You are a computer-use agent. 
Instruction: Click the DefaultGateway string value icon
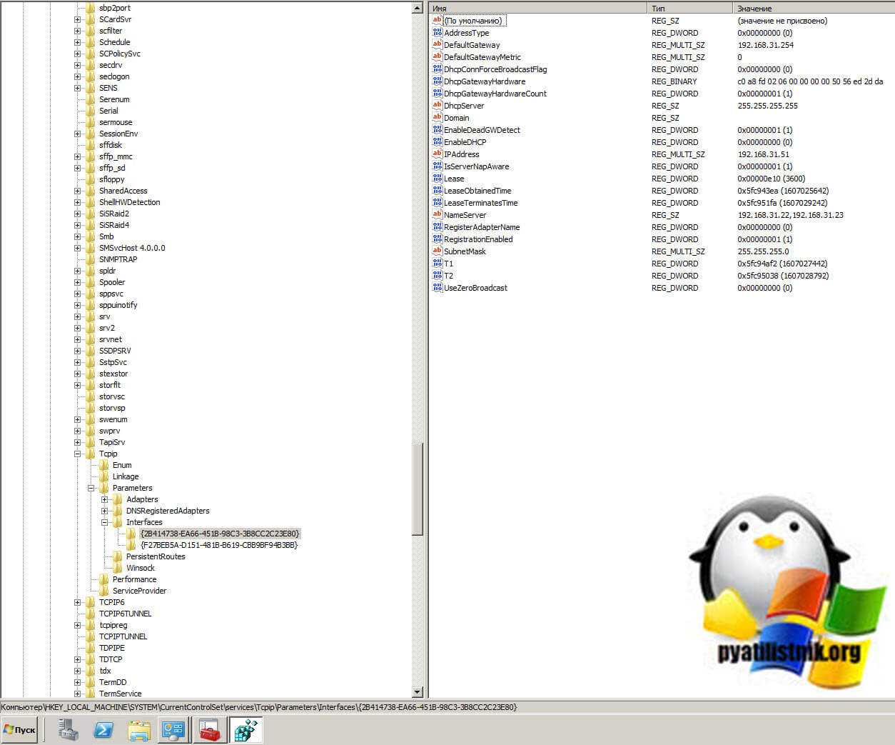(438, 45)
